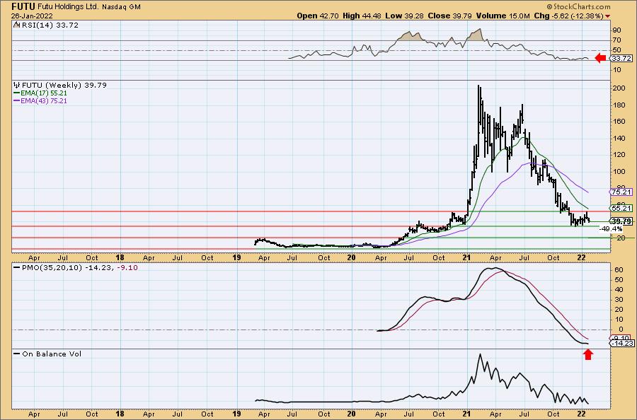Screen dimensions: 637x420
Task: Click the 75.21 EMA value tag on right axis
Action: tap(622, 192)
